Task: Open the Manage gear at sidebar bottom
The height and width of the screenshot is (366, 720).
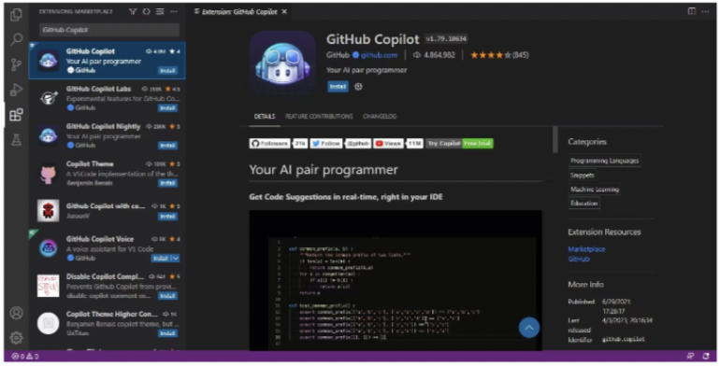Action: tap(16, 338)
